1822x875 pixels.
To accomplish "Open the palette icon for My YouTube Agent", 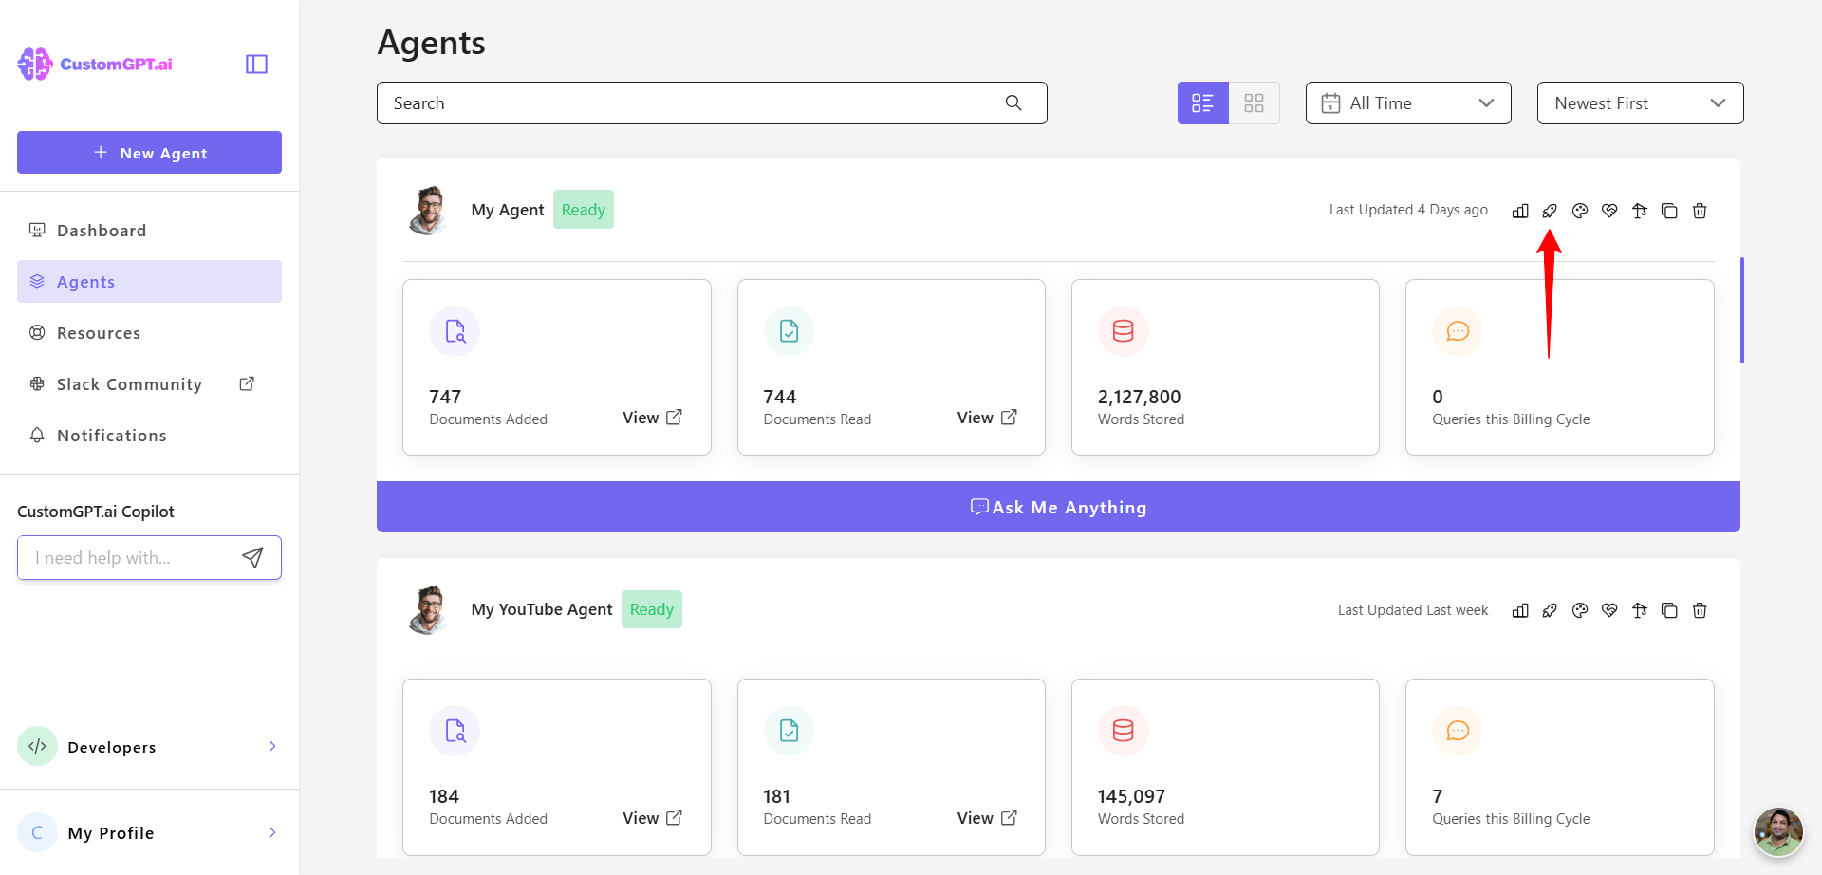I will [1580, 610].
